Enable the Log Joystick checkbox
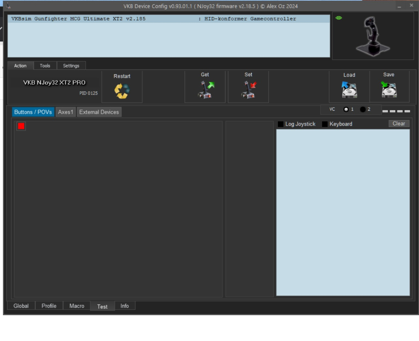The height and width of the screenshot is (341, 419). tap(281, 124)
